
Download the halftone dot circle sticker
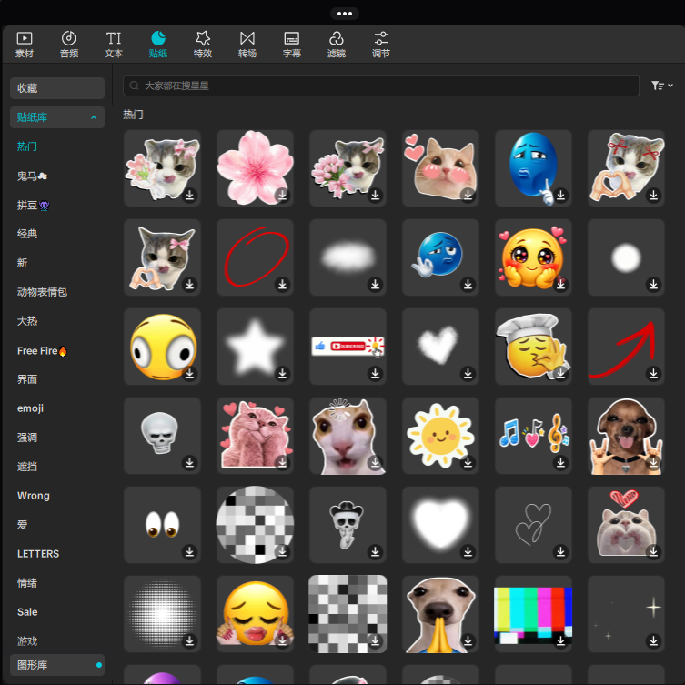[189, 640]
